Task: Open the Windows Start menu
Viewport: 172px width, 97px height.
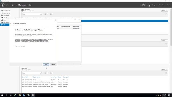Action: pyautogui.click(x=2, y=95)
